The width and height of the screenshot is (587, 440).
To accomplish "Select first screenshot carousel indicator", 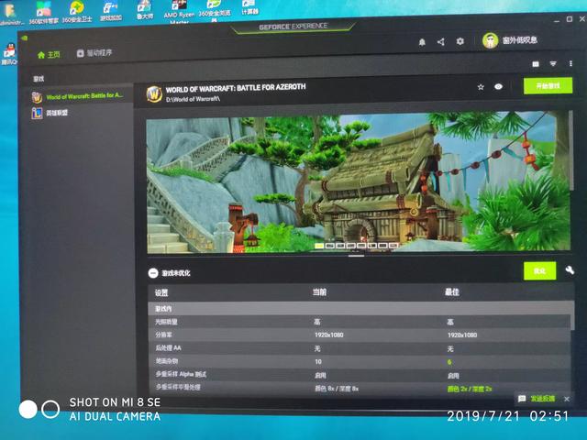I will point(319,246).
